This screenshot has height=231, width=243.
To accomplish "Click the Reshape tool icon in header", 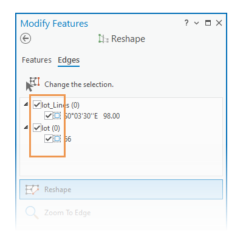I will tap(103, 38).
